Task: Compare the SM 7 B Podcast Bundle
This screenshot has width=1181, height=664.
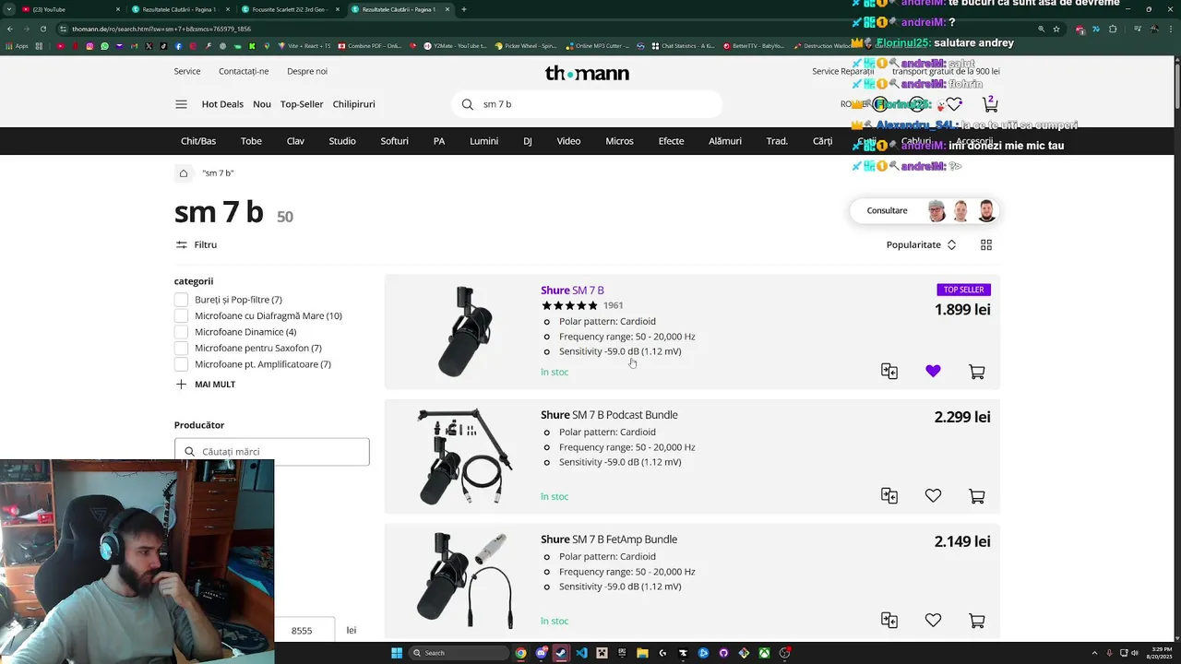Action: [889, 495]
